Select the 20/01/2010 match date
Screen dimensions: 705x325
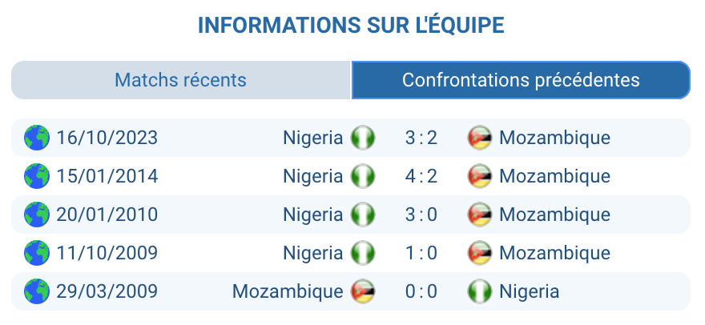click(x=107, y=215)
